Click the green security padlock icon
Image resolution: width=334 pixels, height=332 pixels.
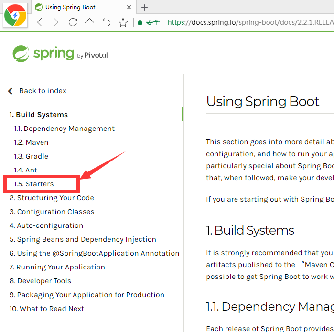coord(140,22)
